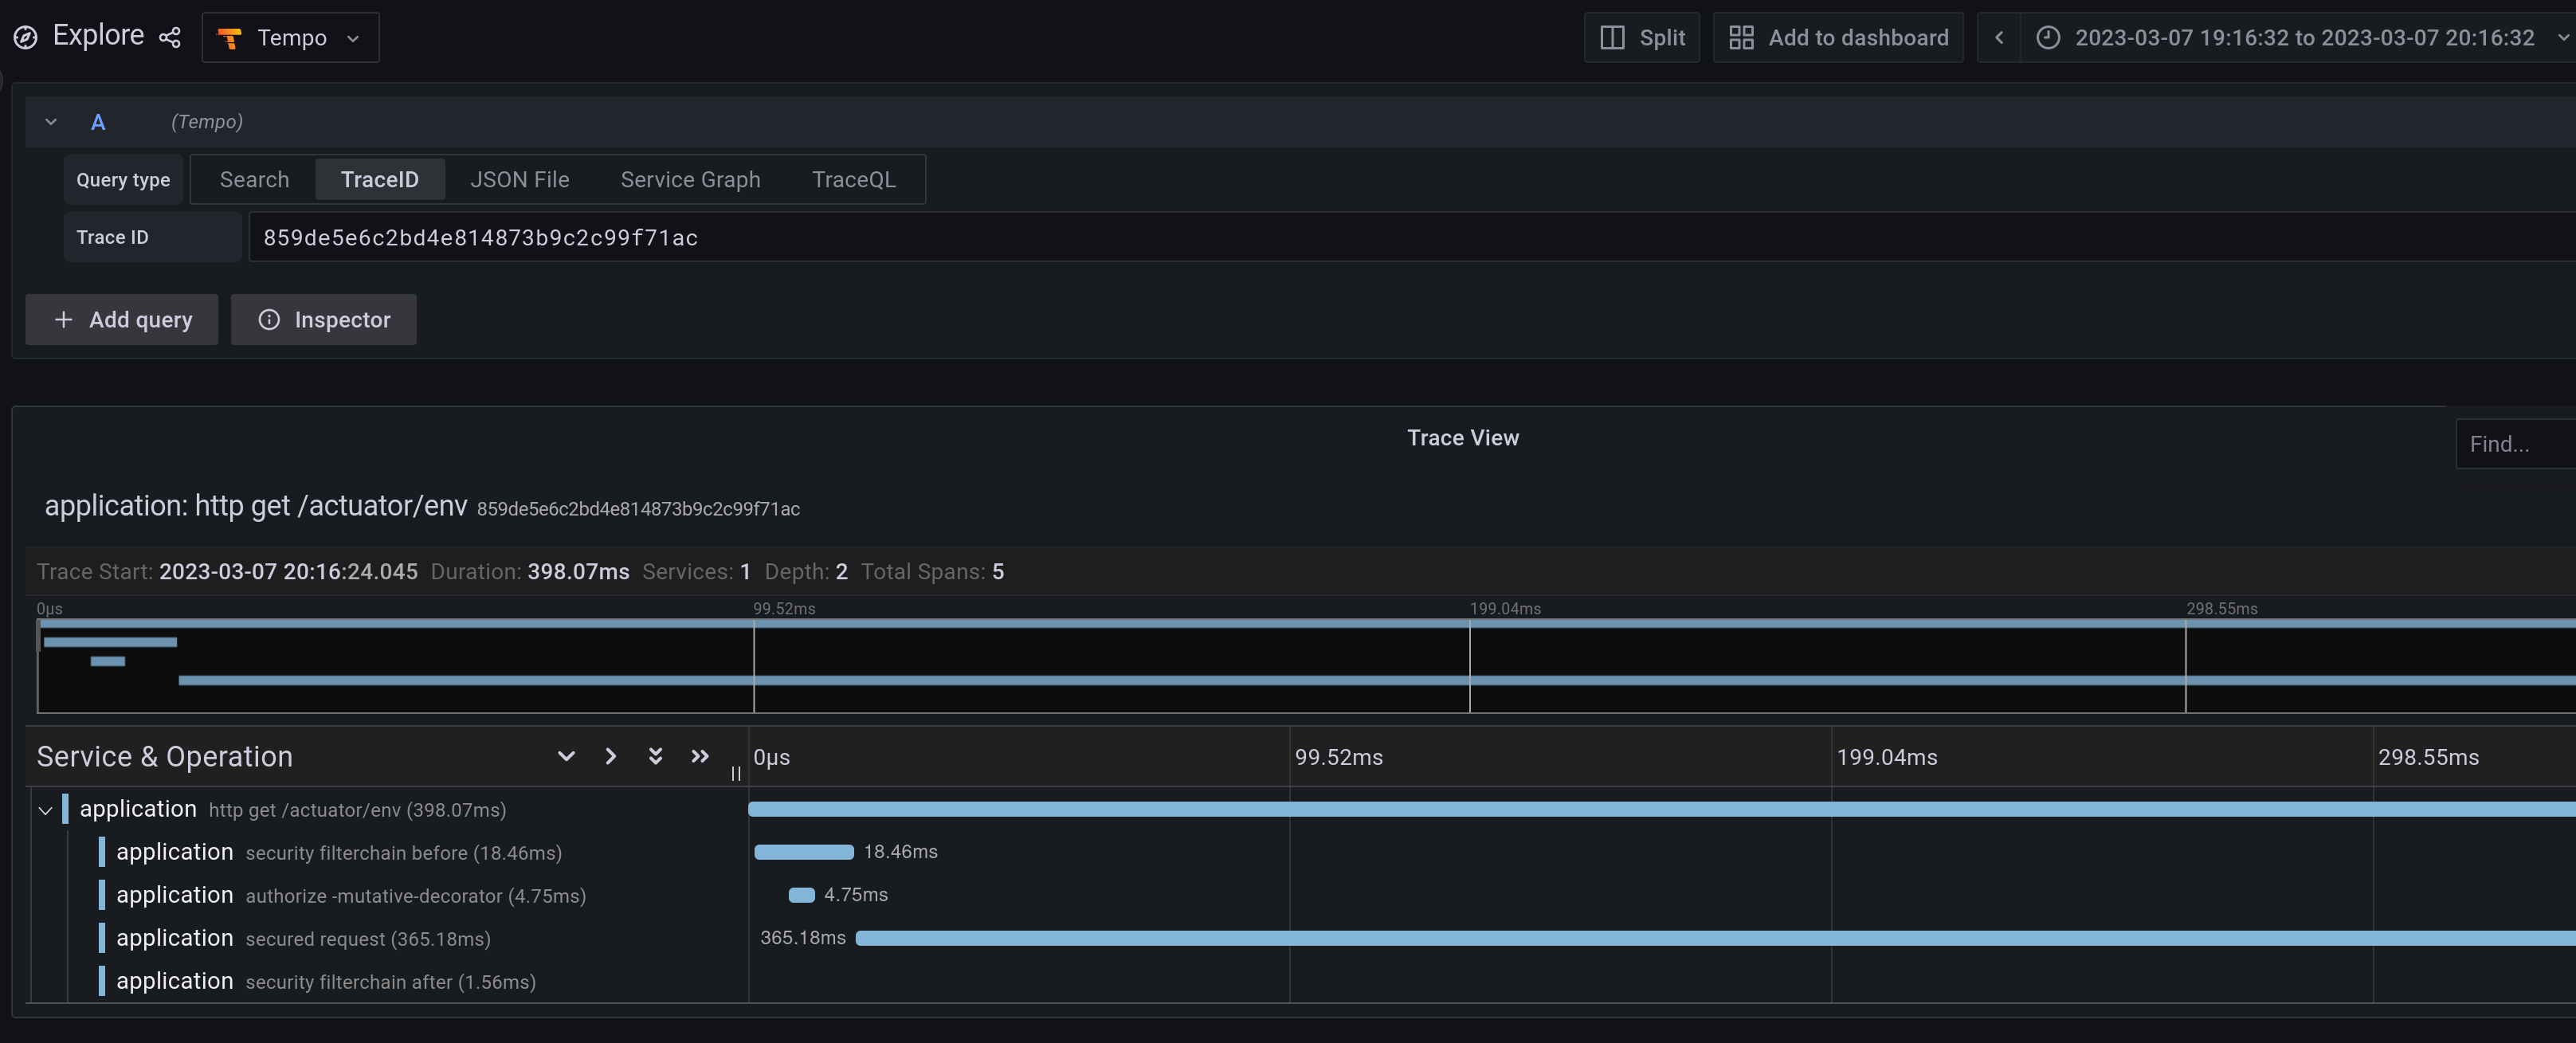Select the clock icon in time range picker
Viewport: 2576px width, 1043px height.
2048,37
